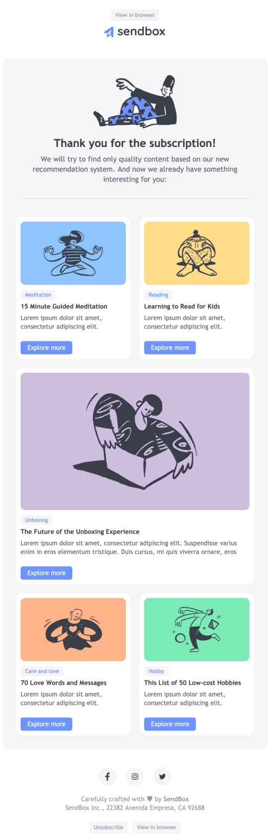This screenshot has width=270, height=838.
Task: Select the Meditation category tag
Action: [38, 294]
